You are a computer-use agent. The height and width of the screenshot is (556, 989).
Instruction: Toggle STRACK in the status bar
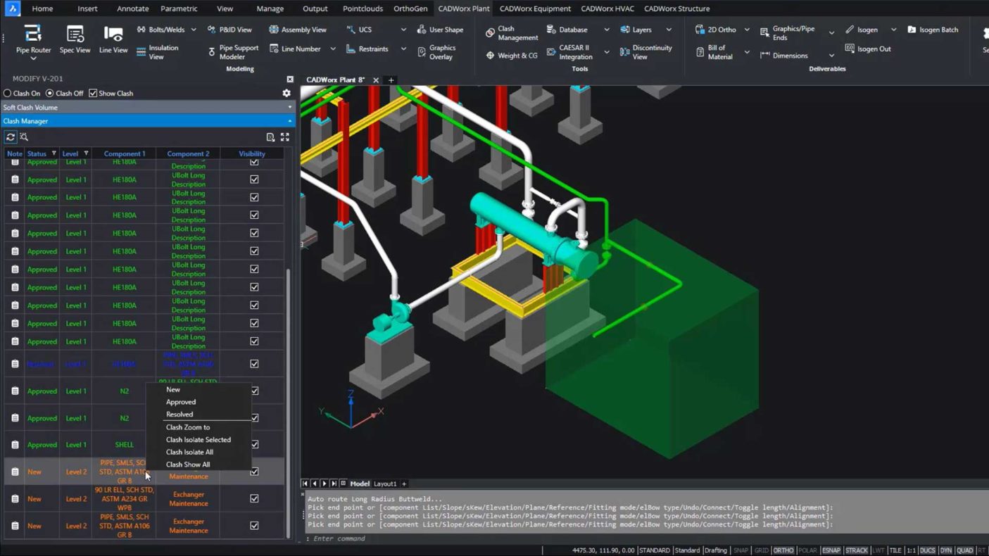click(856, 550)
